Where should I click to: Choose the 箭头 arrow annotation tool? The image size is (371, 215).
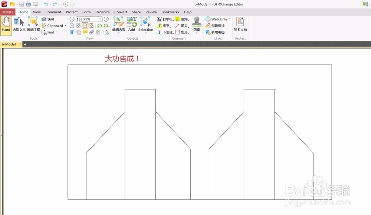pyautogui.click(x=183, y=26)
